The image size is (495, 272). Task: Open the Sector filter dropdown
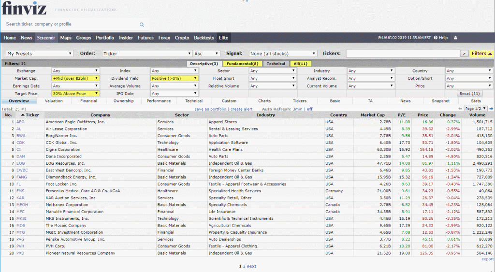tap(273, 71)
